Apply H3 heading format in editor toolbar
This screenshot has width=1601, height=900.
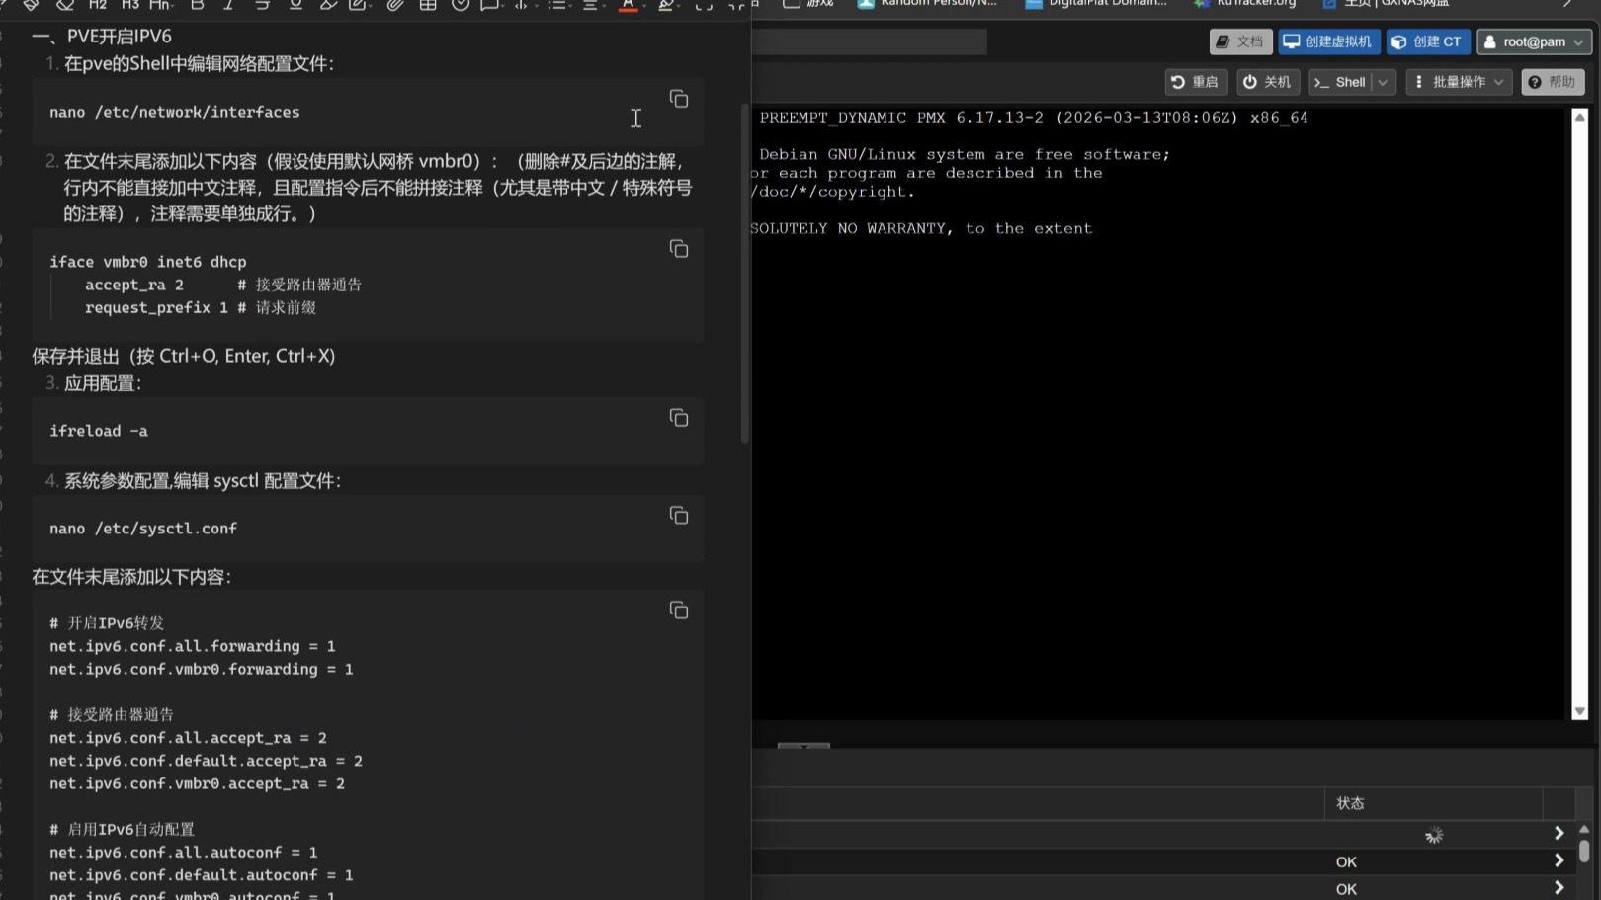[x=129, y=5]
